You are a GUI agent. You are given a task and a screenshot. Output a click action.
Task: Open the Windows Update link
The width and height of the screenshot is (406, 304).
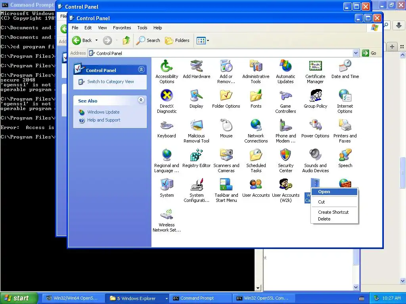pyautogui.click(x=103, y=112)
